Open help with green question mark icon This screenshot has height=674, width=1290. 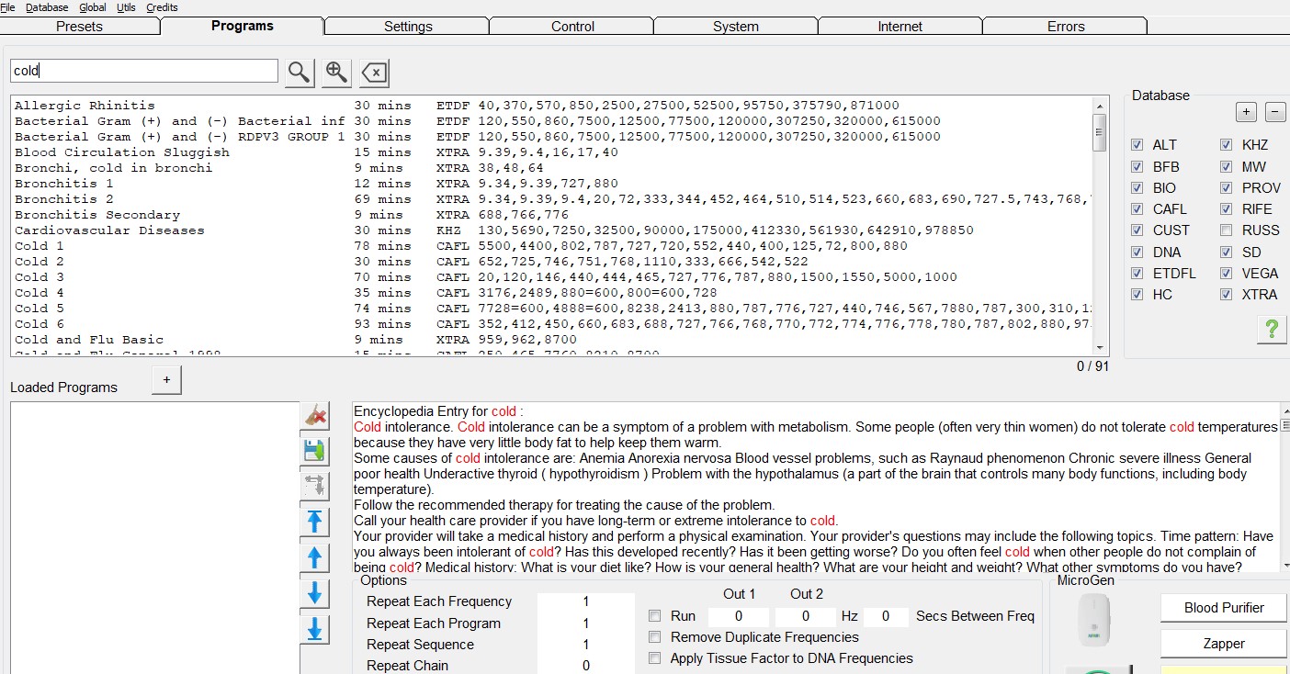[x=1272, y=330]
